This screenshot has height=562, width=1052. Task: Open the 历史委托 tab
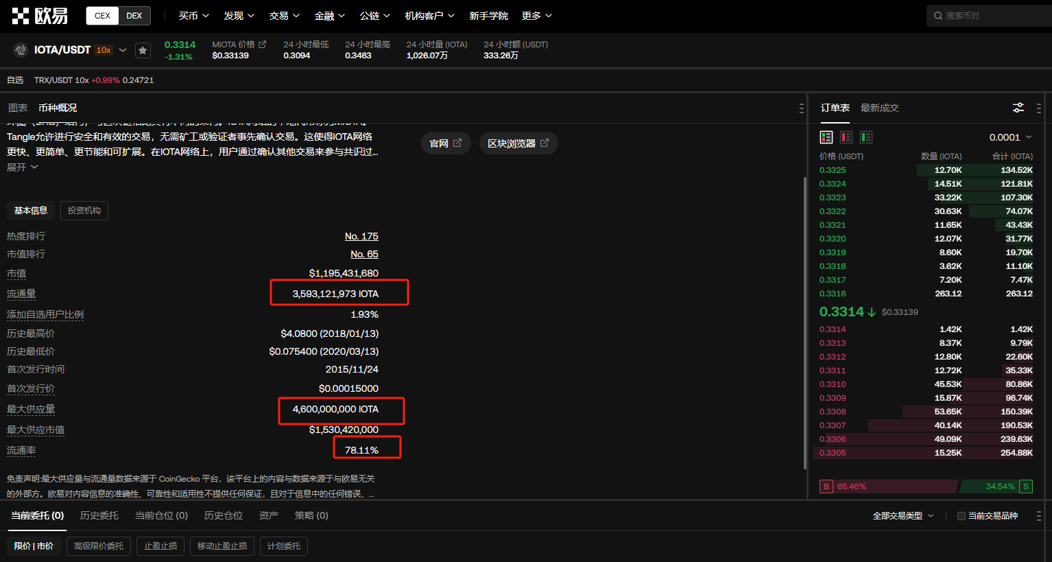click(99, 515)
